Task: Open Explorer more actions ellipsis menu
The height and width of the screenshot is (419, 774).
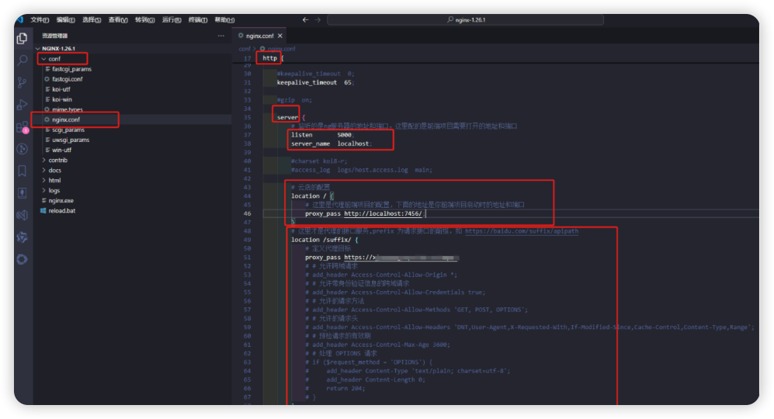Action: click(220, 36)
